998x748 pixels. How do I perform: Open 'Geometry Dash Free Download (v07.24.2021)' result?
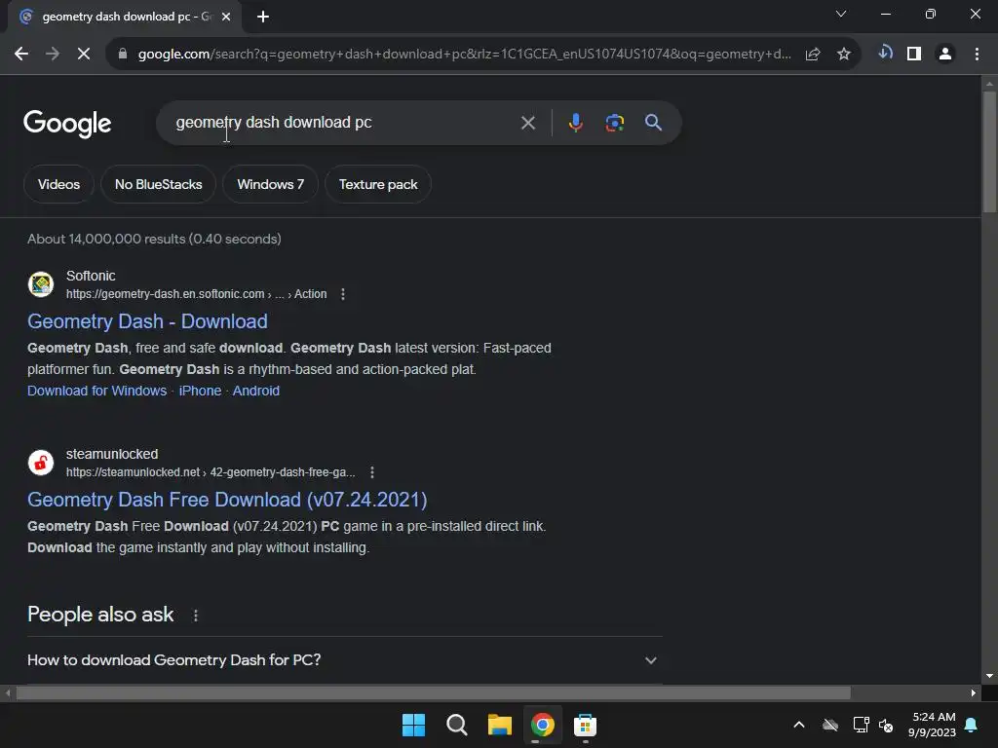tap(227, 500)
